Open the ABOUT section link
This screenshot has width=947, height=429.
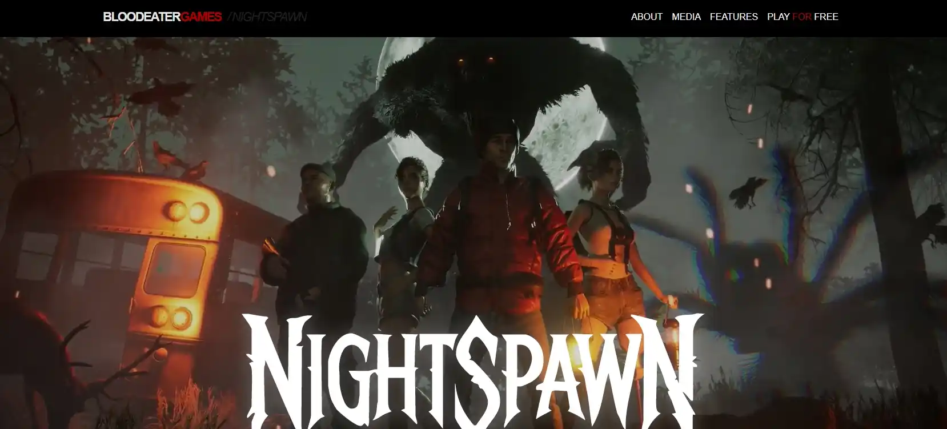647,17
